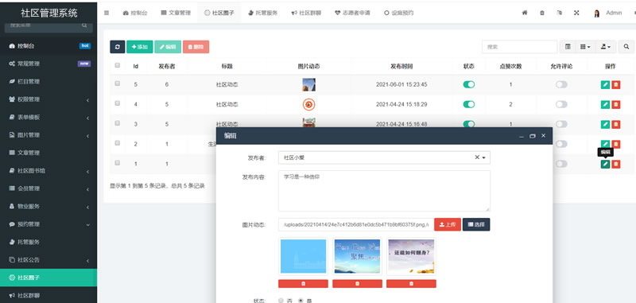Switch to the 志愿者申请 top tab
Image resolution: width=636 pixels, height=303 pixels.
click(352, 13)
